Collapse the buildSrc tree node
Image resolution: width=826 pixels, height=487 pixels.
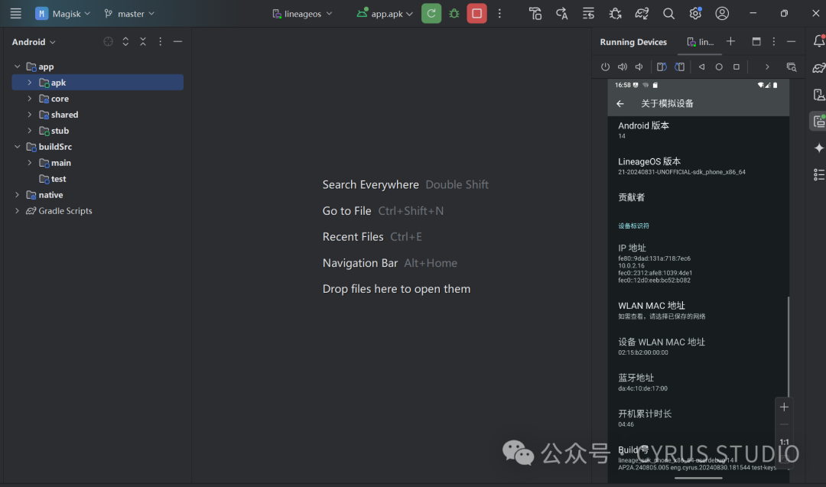point(18,147)
